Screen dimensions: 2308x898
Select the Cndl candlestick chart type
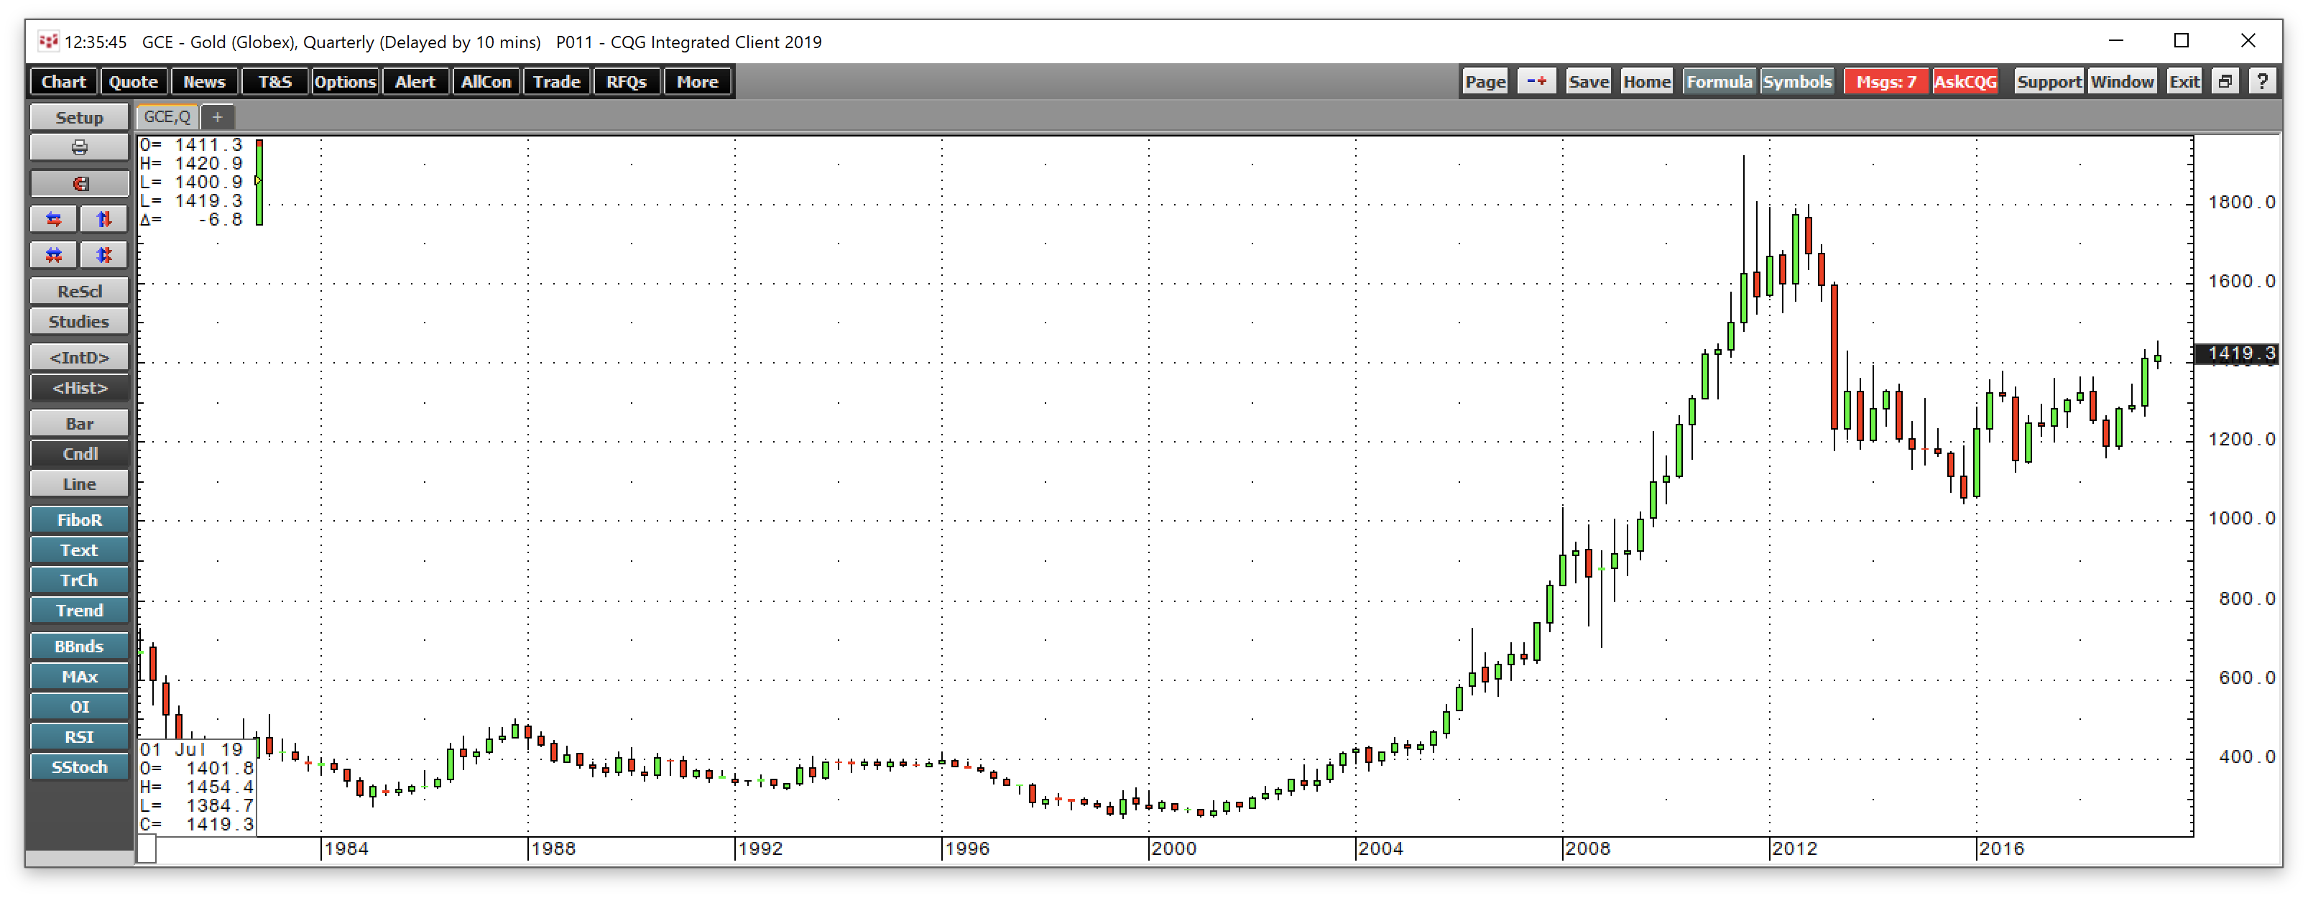[79, 453]
